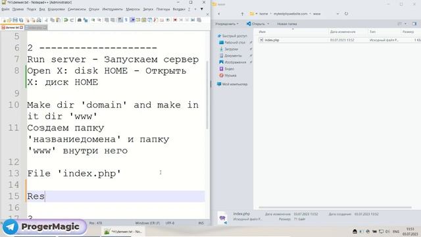The width and height of the screenshot is (421, 237).
Task: Click the Print toolbar icon in Notepad++
Action: [x=39, y=20]
